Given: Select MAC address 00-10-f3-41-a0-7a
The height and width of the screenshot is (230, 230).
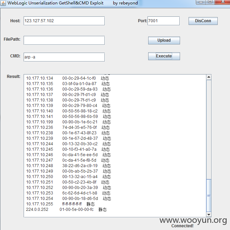Looking at the screenshot, I should 79,149.
